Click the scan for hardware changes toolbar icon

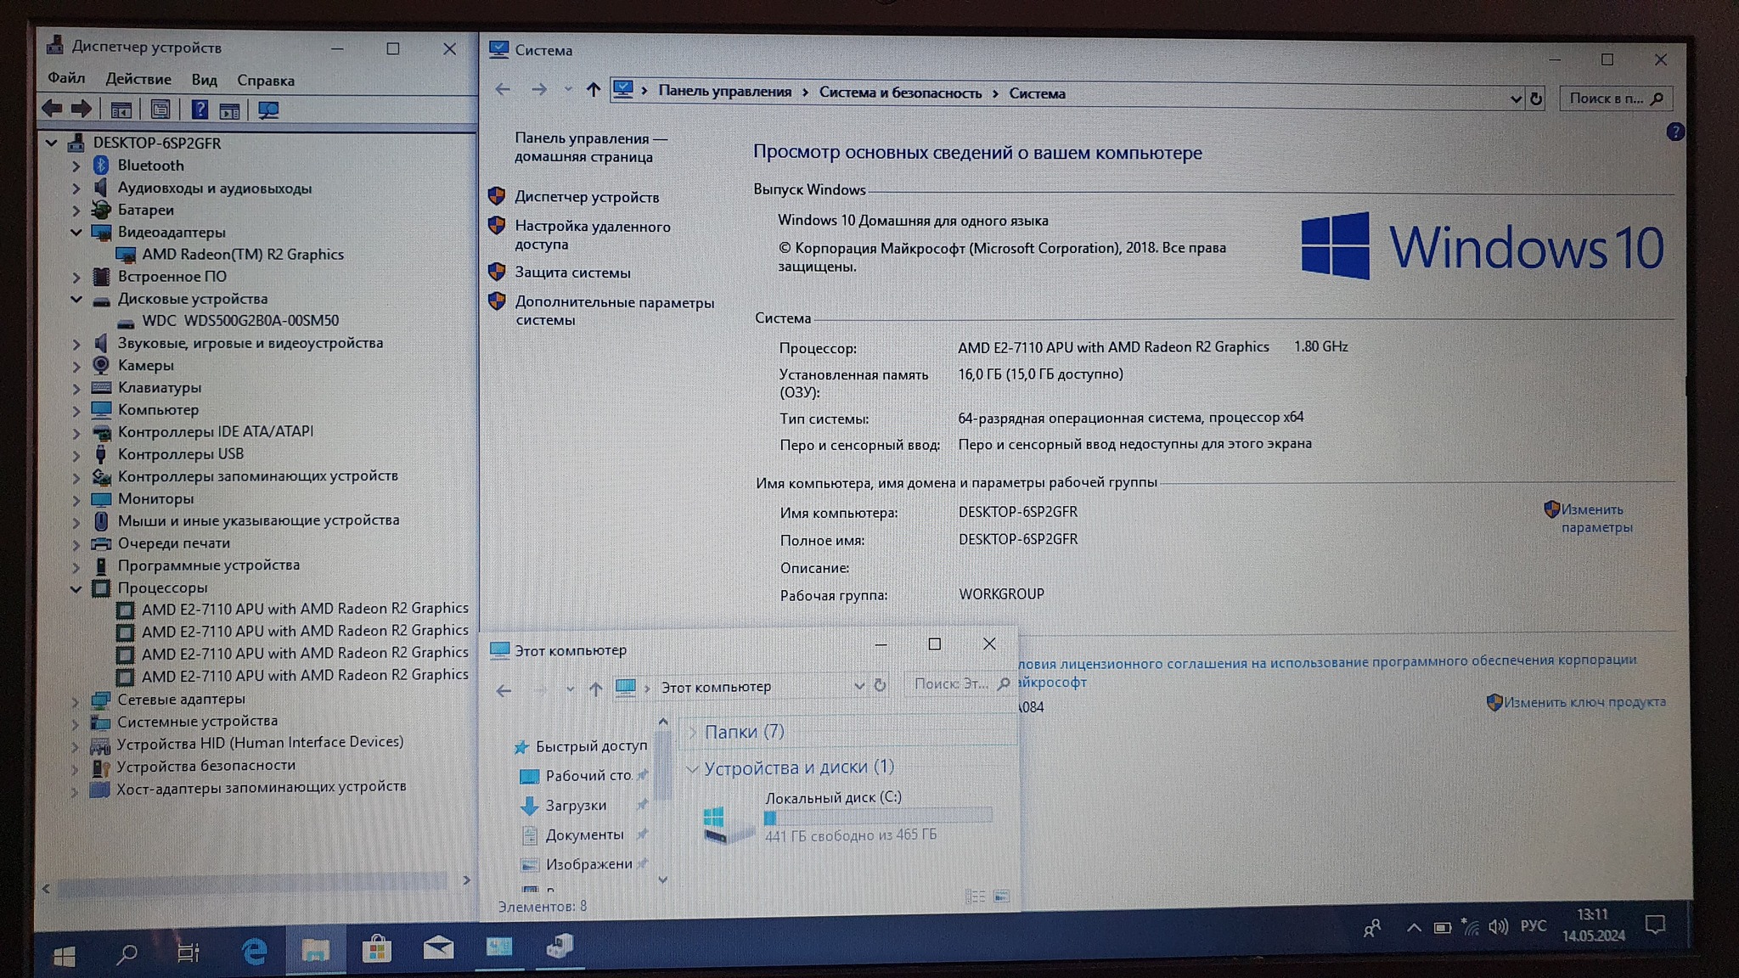pyautogui.click(x=268, y=110)
